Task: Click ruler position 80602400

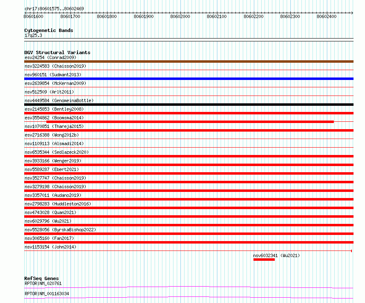Action: point(326,16)
